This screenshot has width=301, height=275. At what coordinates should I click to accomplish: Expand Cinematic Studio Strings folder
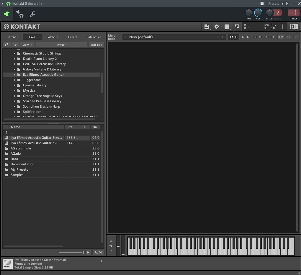click(14, 54)
